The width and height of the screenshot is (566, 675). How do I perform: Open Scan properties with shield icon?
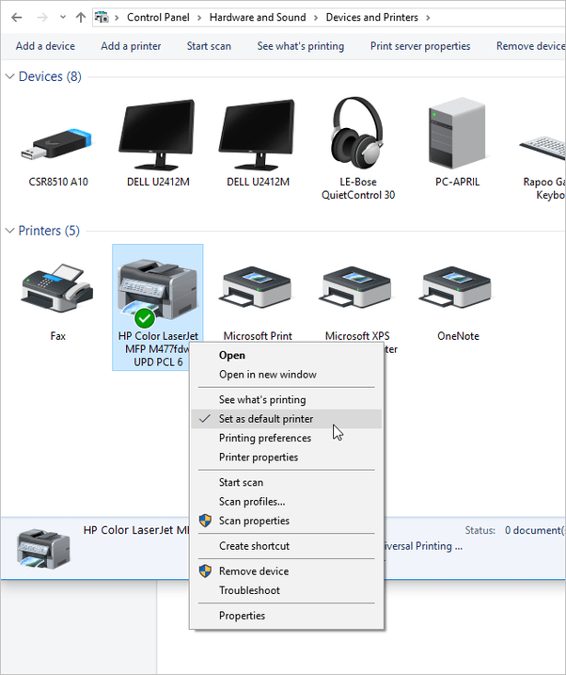click(286, 521)
